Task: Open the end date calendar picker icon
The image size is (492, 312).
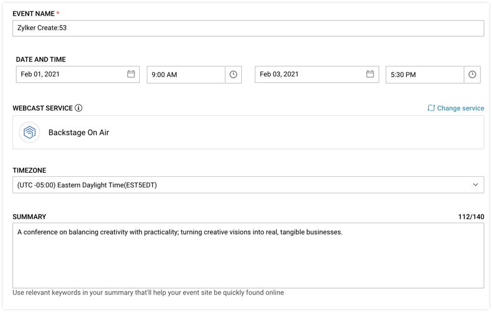Action: pos(370,74)
